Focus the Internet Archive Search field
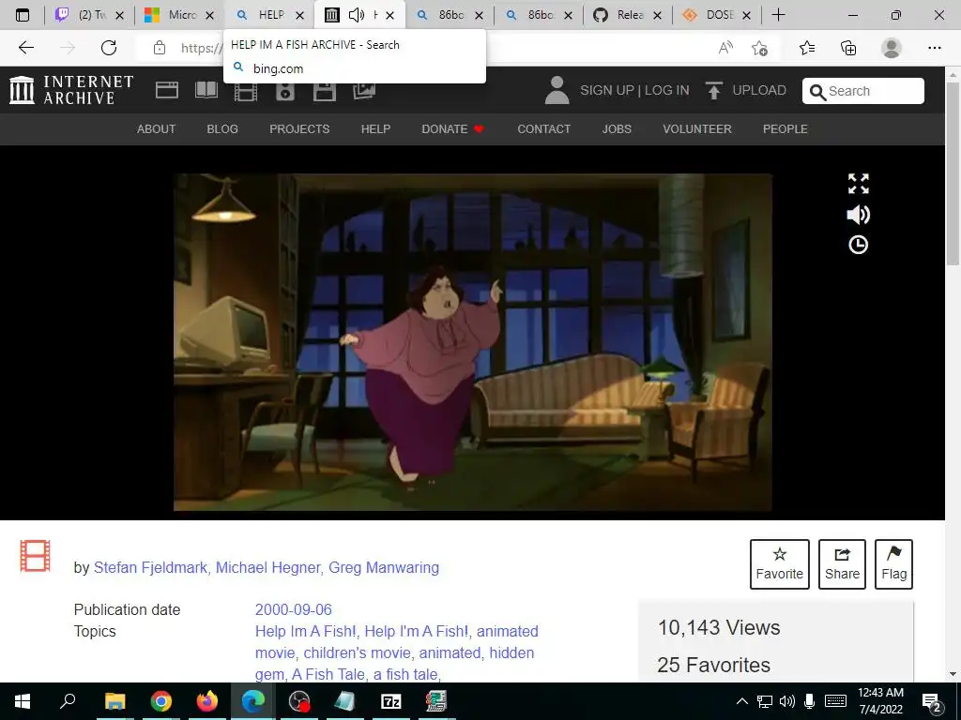The width and height of the screenshot is (961, 720). (x=863, y=91)
